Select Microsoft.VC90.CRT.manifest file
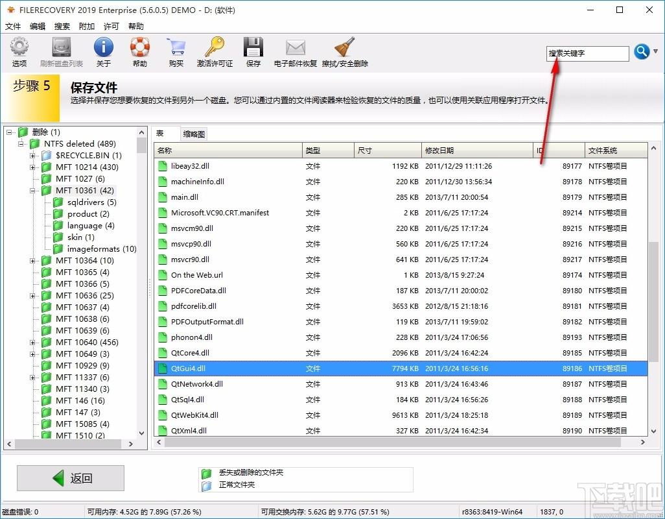Viewport: 665px width, 519px height. pyautogui.click(x=220, y=213)
